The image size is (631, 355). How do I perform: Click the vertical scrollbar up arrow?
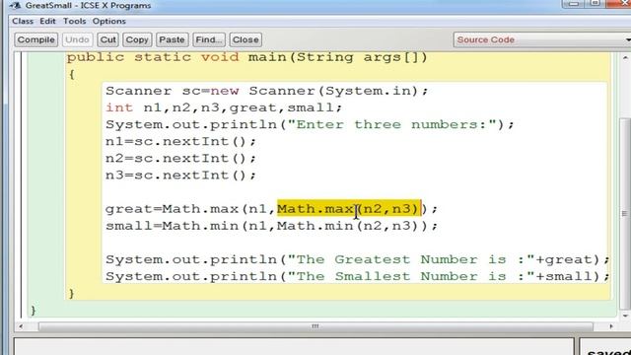625,57
